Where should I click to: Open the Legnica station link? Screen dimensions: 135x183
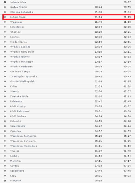[15, 37]
